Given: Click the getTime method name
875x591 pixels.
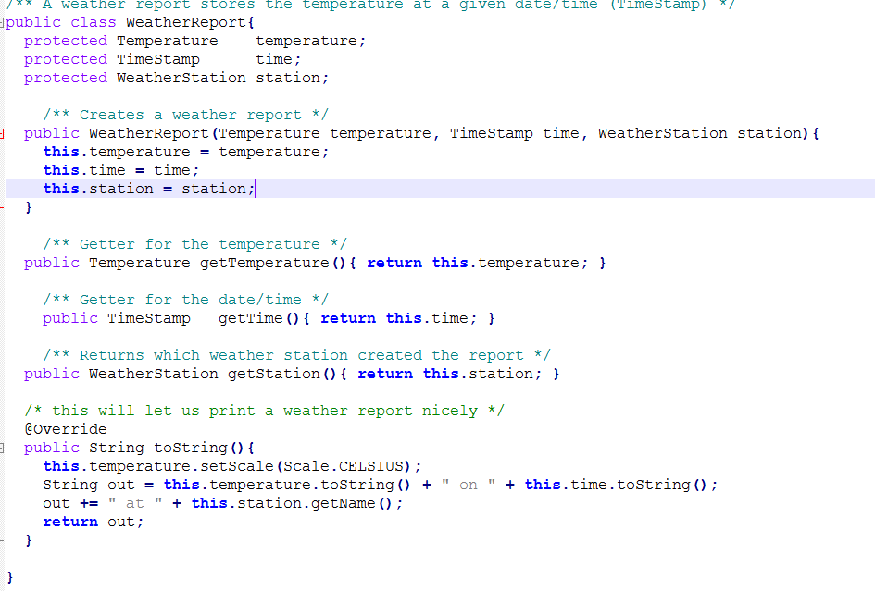Looking at the screenshot, I should click(244, 317).
